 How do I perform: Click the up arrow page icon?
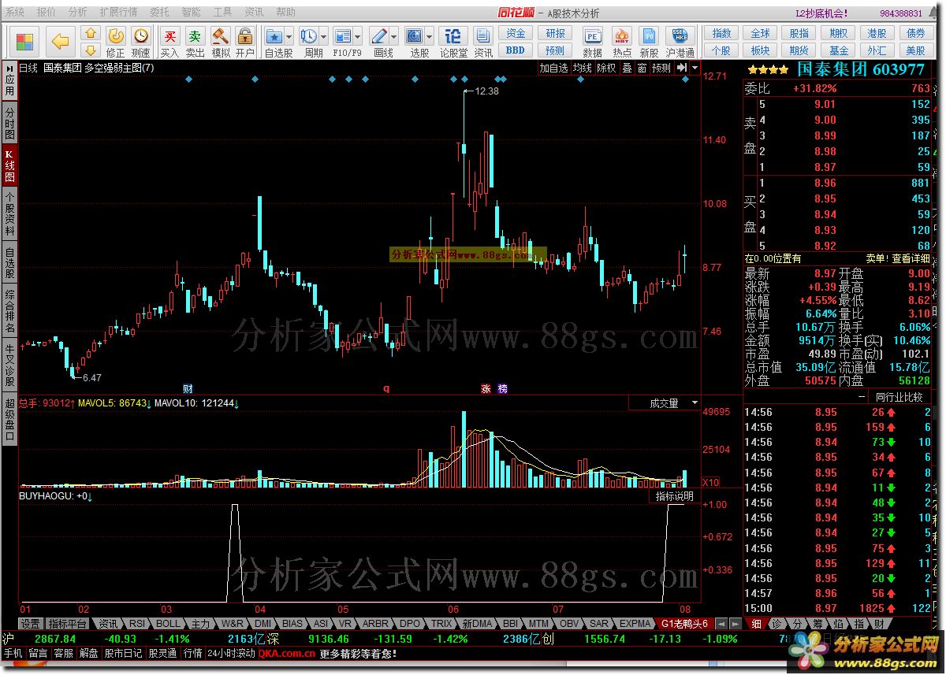coord(91,34)
